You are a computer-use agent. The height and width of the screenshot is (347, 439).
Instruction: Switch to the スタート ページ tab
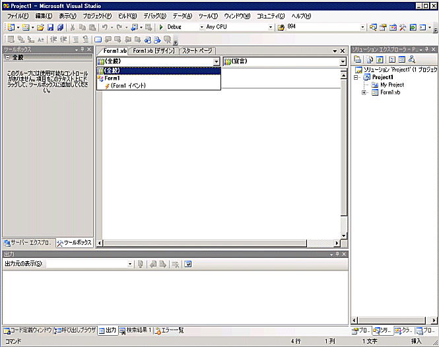tap(197, 51)
